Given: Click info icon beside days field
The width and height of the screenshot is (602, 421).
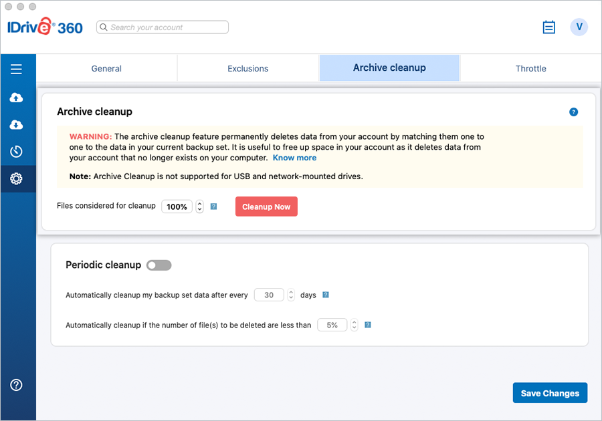Looking at the screenshot, I should 326,295.
